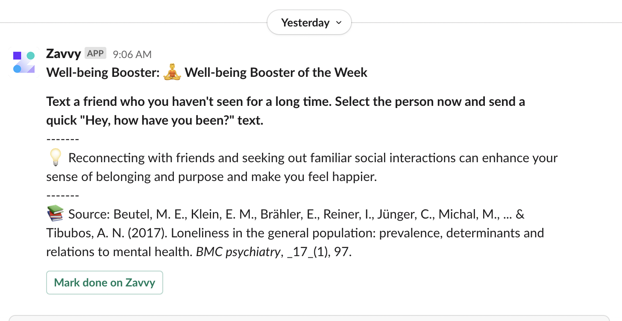Click the APP badge beside Zavvy
The height and width of the screenshot is (321, 622).
click(95, 53)
